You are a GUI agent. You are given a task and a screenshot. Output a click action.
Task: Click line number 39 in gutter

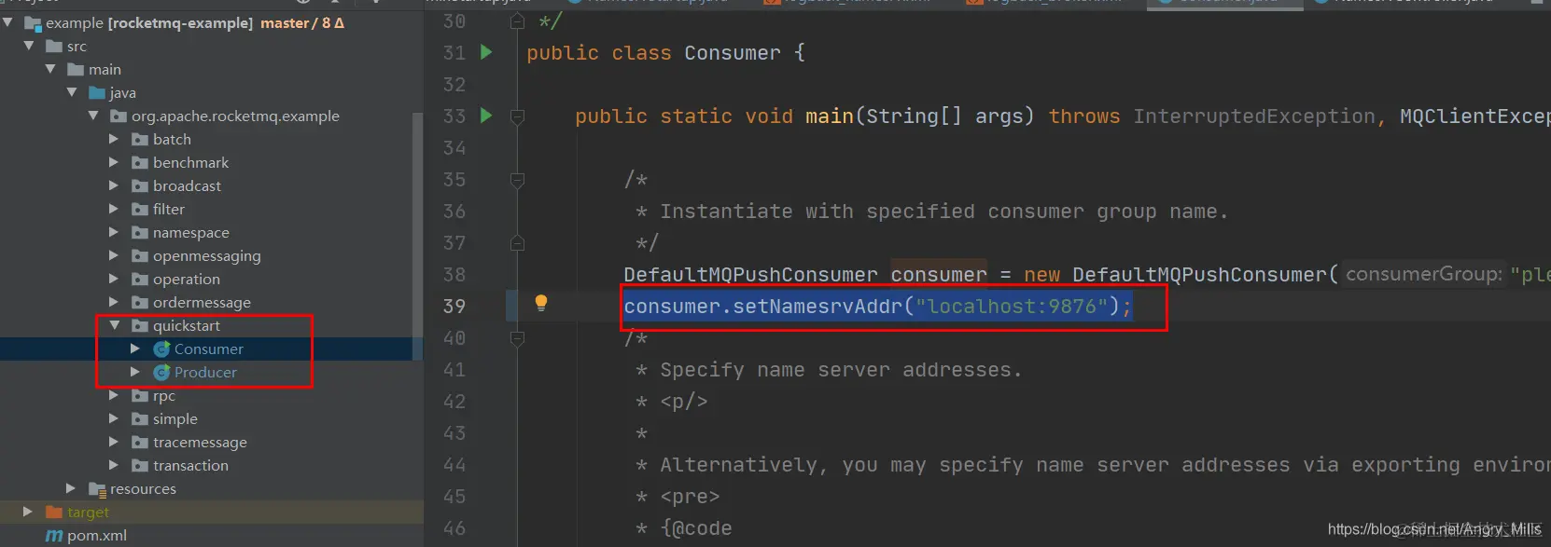[x=454, y=307]
